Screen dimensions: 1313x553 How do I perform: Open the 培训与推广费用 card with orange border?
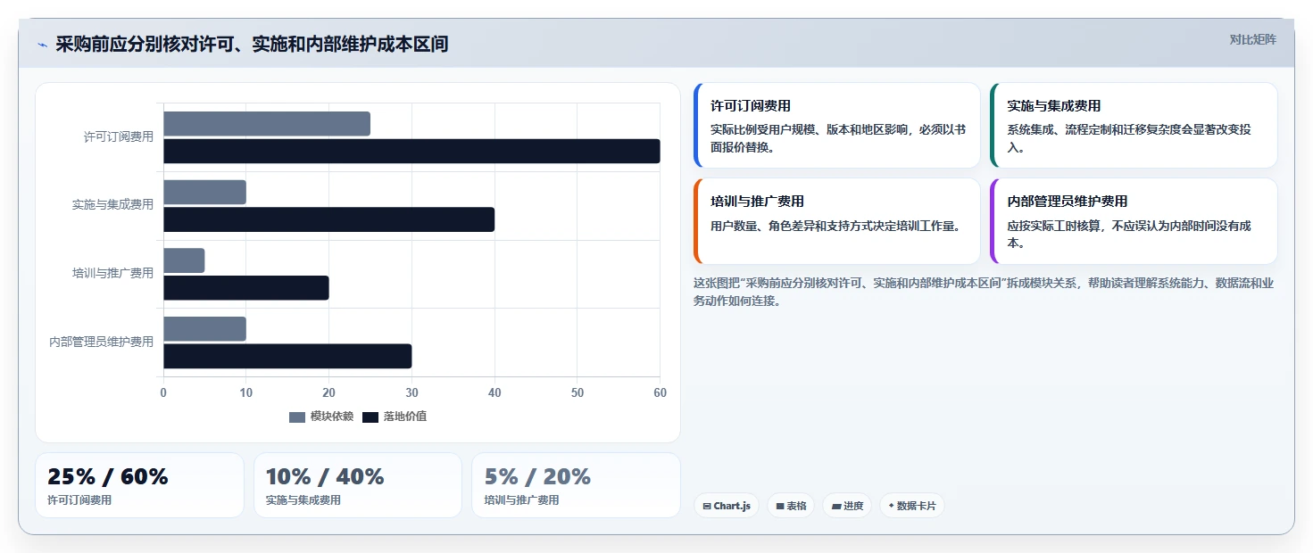(x=836, y=221)
